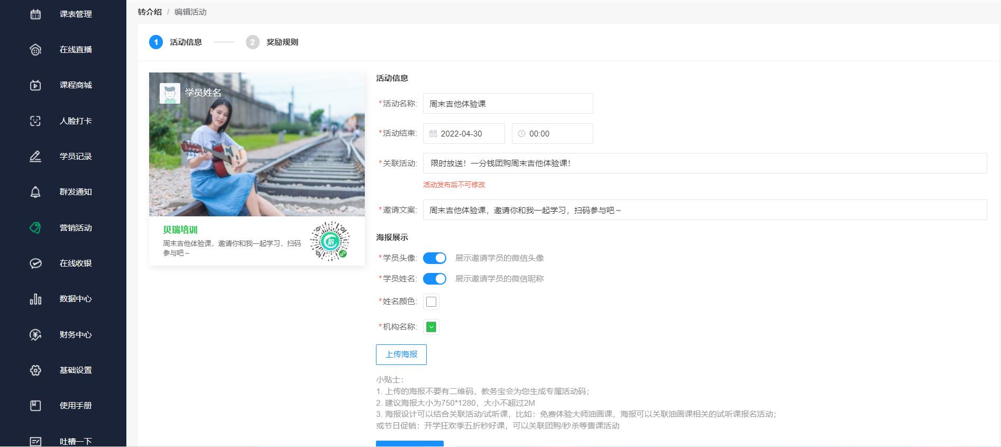This screenshot has height=447, width=1001.
Task: Click the 学员记录 pencil icon
Action: (35, 157)
